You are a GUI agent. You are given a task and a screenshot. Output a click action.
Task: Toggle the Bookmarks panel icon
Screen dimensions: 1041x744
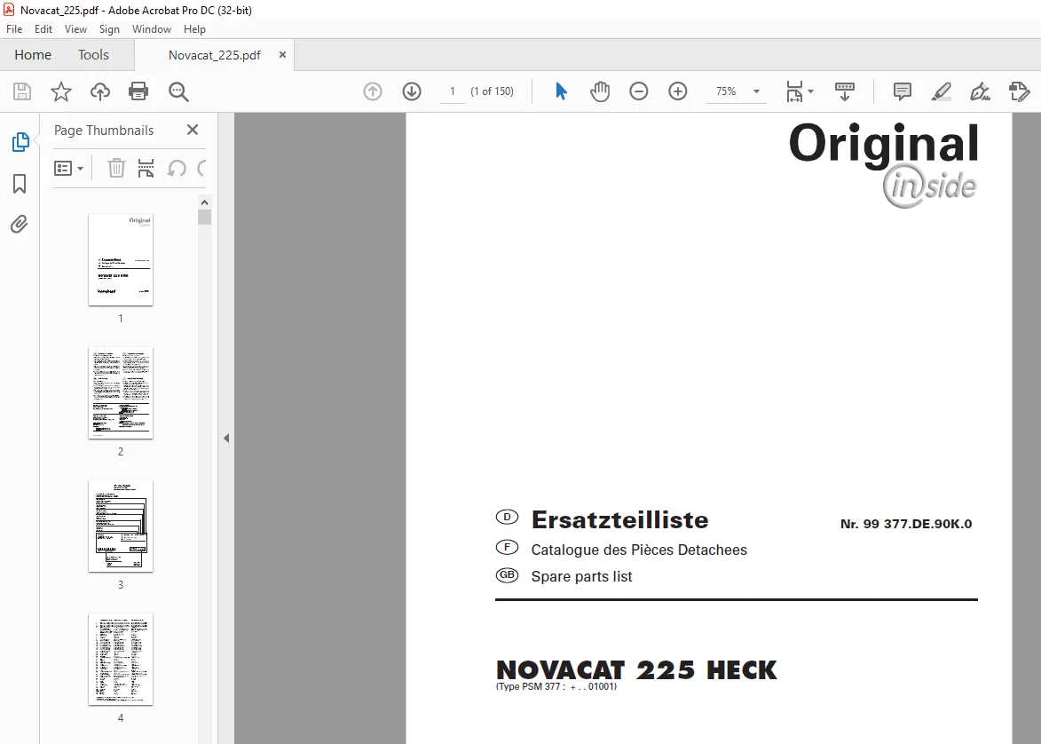pos(20,184)
